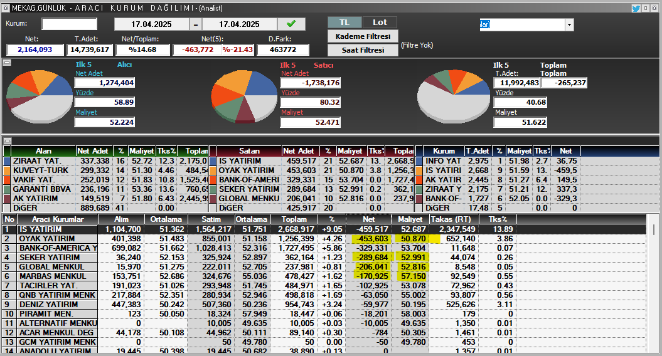Click the combo box text showing 'lar)'
This screenshot has width=662, height=356.
click(x=522, y=24)
